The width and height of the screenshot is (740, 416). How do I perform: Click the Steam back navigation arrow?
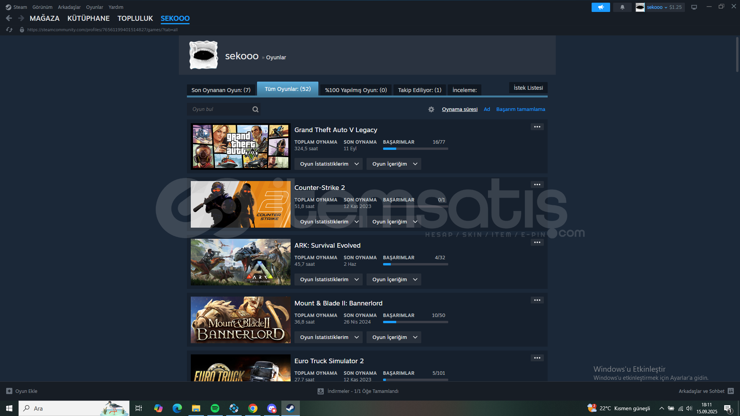(9, 18)
